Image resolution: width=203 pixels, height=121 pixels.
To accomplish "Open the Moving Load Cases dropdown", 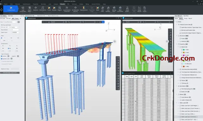I will tap(10, 27).
